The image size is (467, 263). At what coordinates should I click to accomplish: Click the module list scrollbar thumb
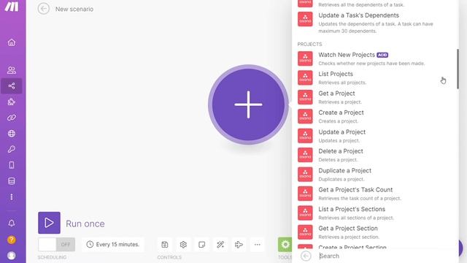[458, 69]
